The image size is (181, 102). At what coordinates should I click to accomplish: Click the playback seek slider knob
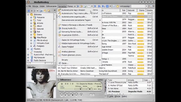[64, 92]
